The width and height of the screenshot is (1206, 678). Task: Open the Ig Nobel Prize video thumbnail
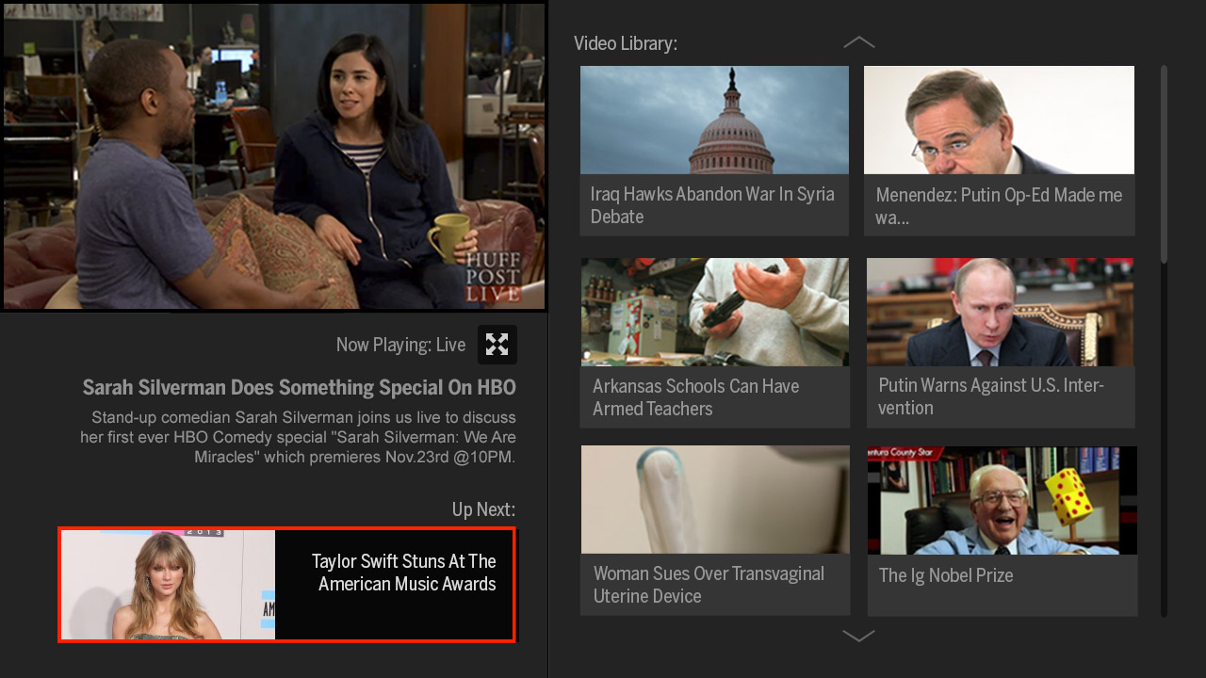[x=1002, y=500]
